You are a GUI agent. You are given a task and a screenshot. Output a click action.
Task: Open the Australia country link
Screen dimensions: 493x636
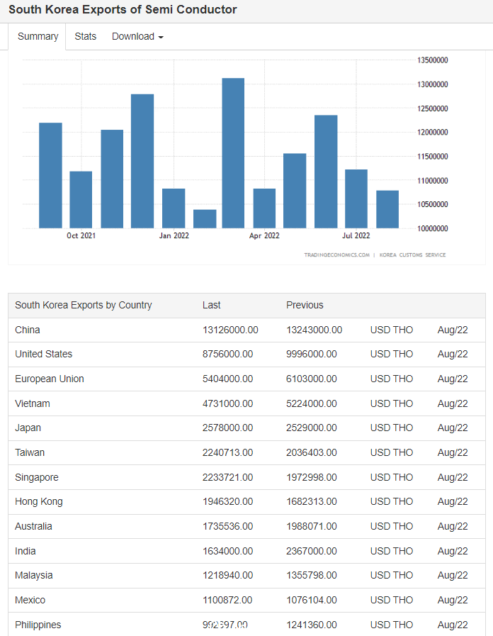pos(33,527)
